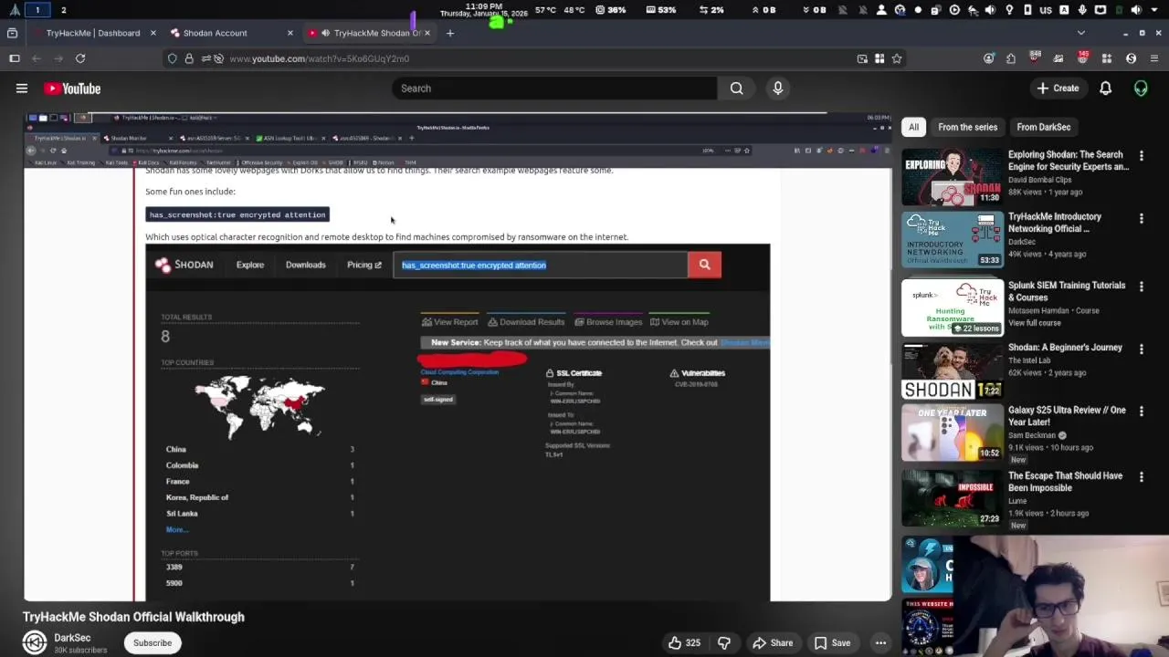The image size is (1169, 657).
Task: Open the Create dropdown button
Action: (1058, 89)
